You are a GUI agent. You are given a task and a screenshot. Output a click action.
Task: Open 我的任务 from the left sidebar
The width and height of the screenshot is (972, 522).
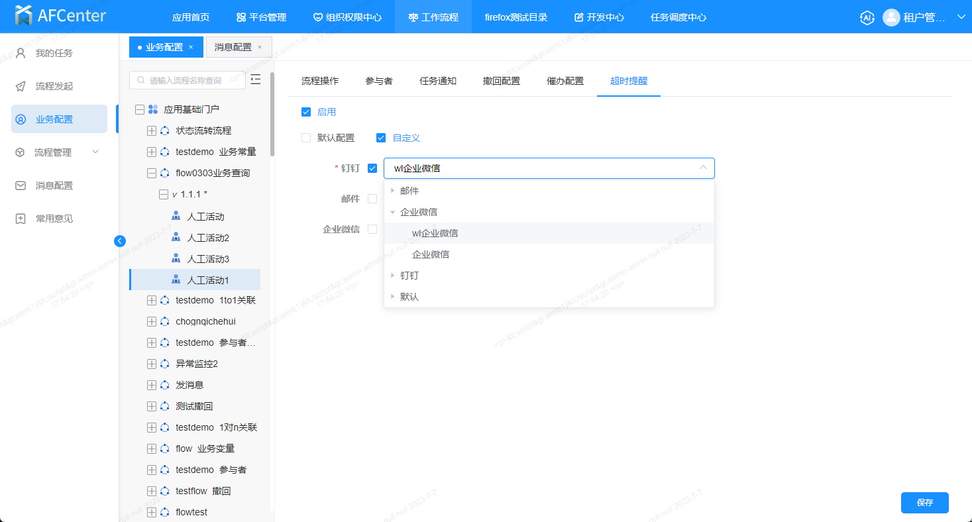[54, 53]
